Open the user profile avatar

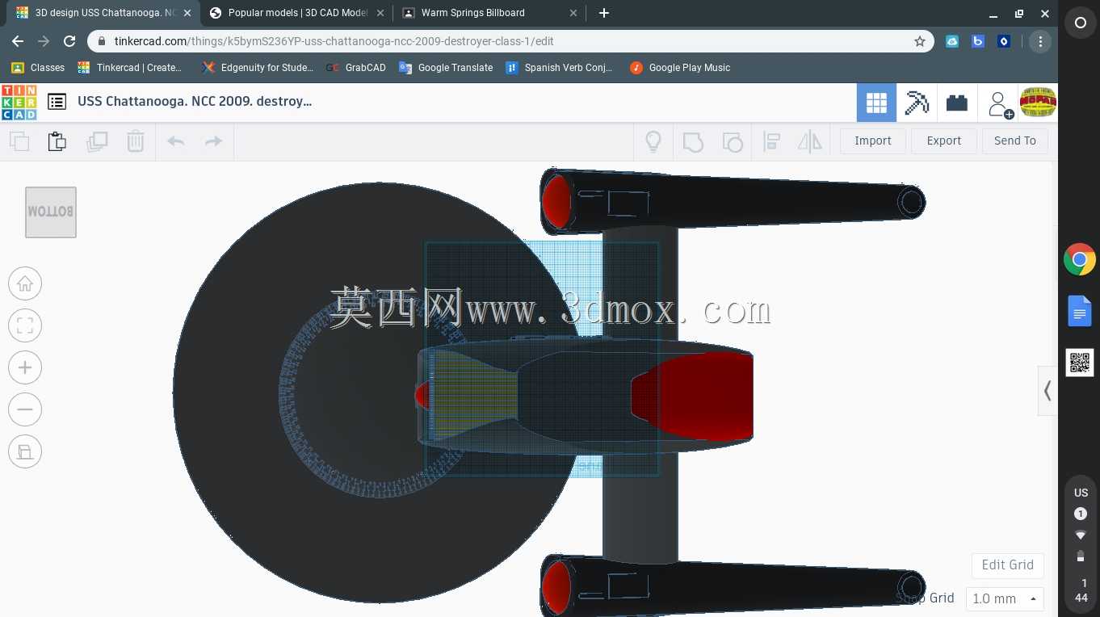click(x=1039, y=103)
